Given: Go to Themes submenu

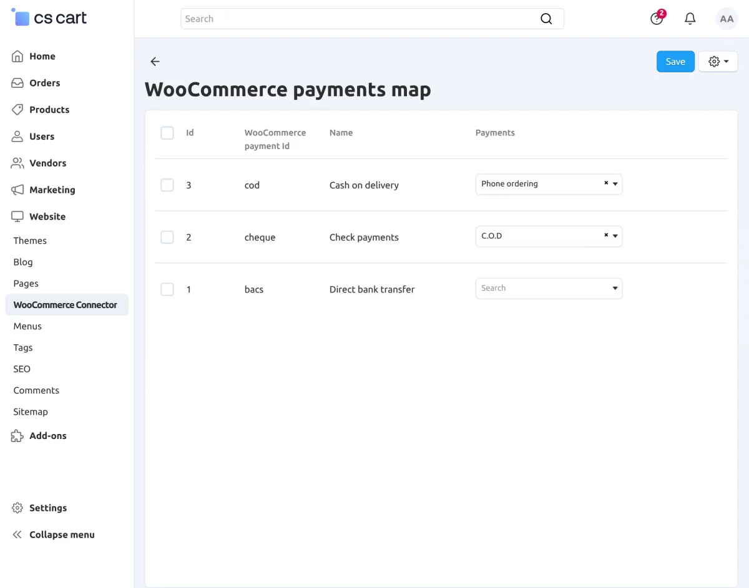Looking at the screenshot, I should [30, 241].
